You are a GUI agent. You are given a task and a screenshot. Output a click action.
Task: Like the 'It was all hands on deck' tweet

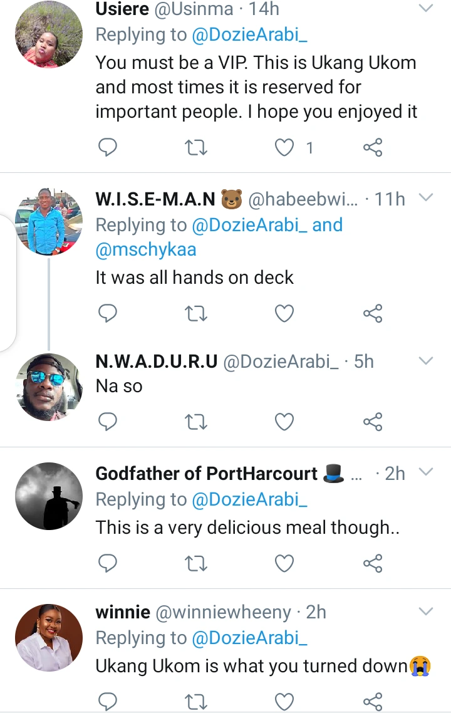pyautogui.click(x=285, y=313)
